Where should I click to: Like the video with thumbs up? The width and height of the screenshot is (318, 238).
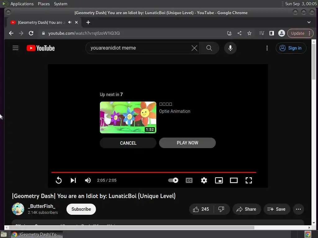(201, 209)
